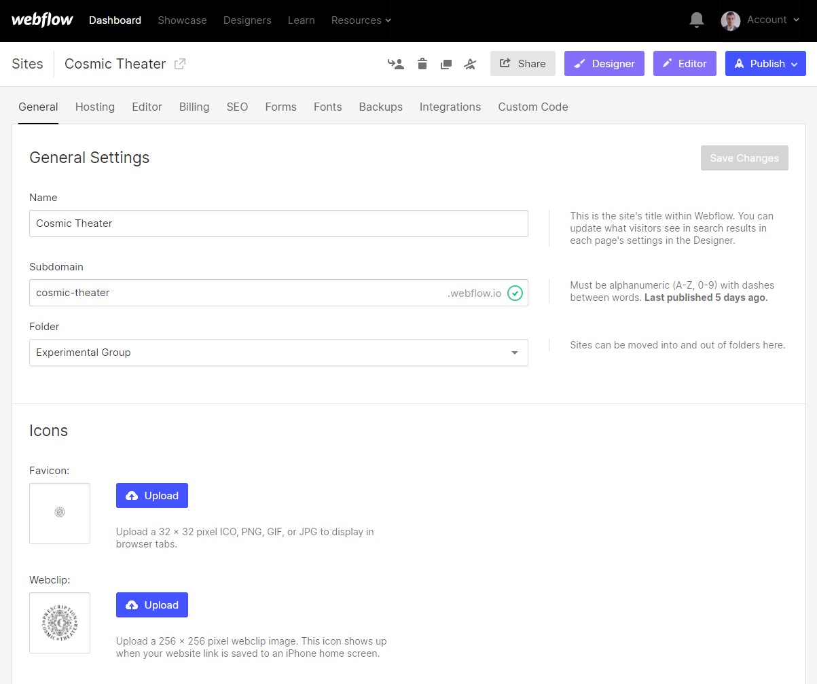
Task: Click the transfer site icon
Action: pyautogui.click(x=396, y=64)
